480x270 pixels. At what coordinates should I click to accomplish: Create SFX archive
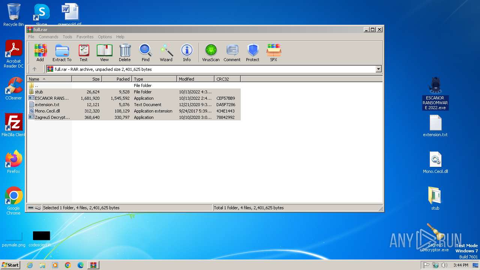pyautogui.click(x=274, y=52)
